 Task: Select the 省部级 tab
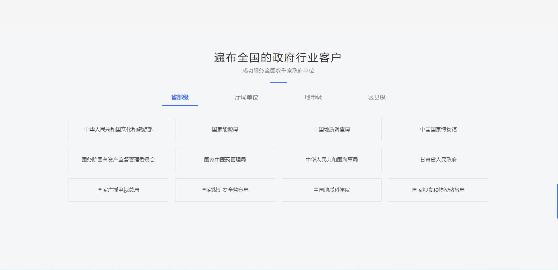180,97
